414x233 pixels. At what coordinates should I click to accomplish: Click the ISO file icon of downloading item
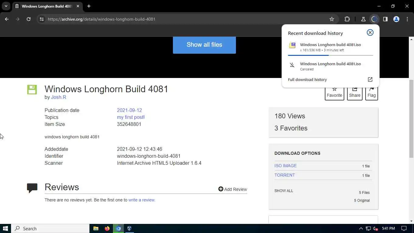pyautogui.click(x=292, y=46)
